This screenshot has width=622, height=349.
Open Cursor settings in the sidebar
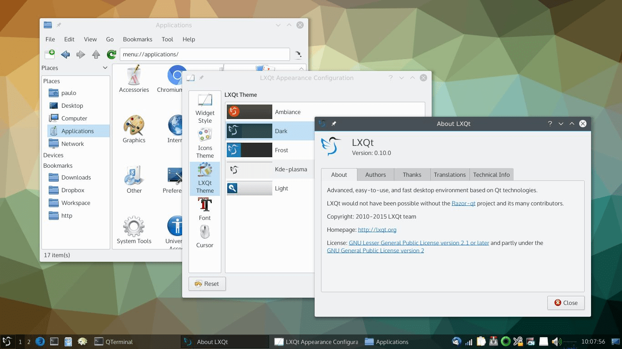[x=204, y=238]
